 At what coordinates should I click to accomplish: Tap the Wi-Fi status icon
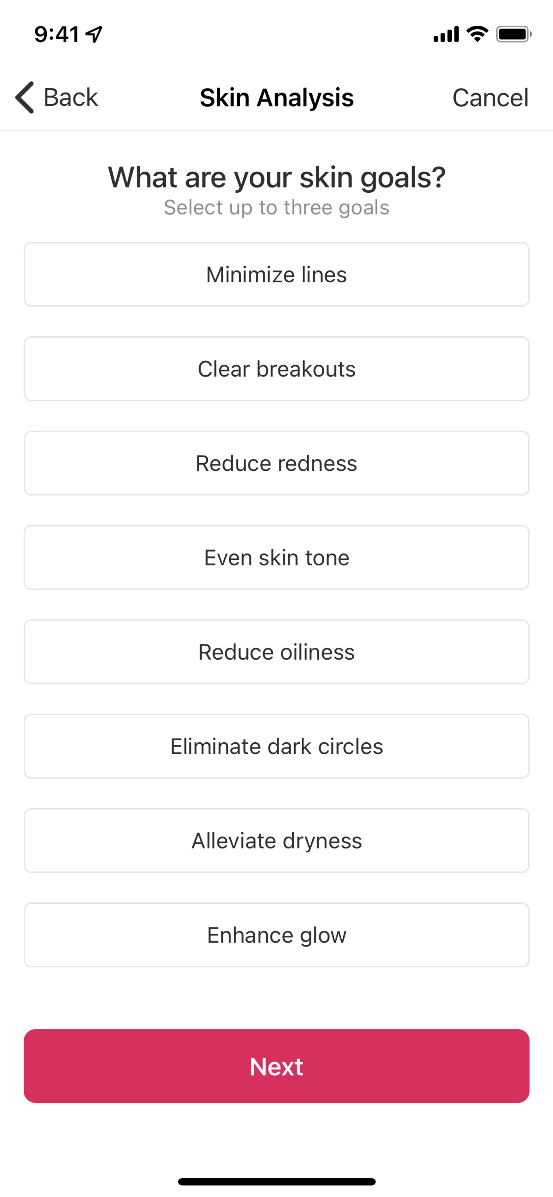477,34
